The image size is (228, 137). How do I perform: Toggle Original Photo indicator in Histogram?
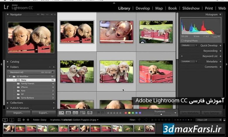coord(182,41)
